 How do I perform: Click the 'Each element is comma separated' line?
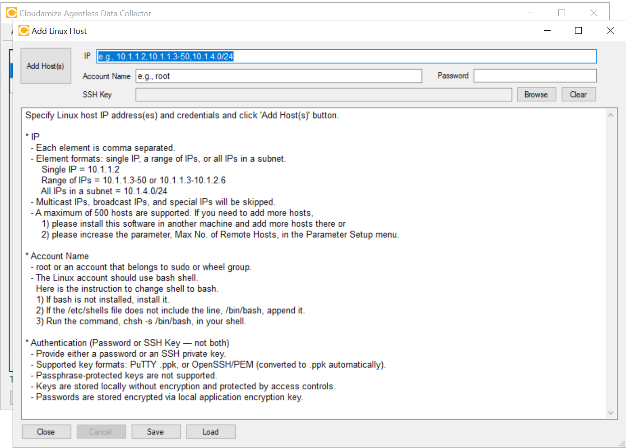click(x=103, y=148)
